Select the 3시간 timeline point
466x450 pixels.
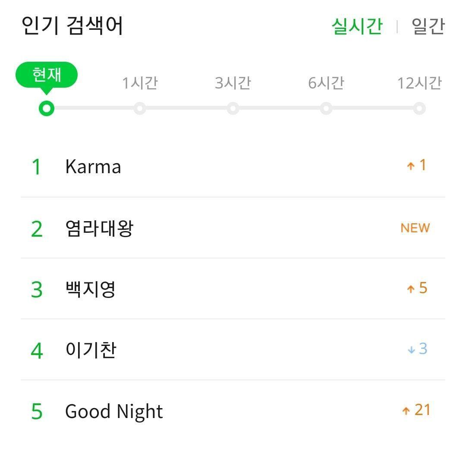[x=233, y=108]
